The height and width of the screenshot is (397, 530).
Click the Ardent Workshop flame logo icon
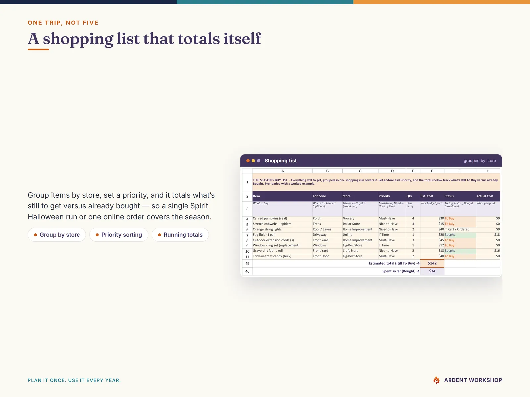click(436, 380)
